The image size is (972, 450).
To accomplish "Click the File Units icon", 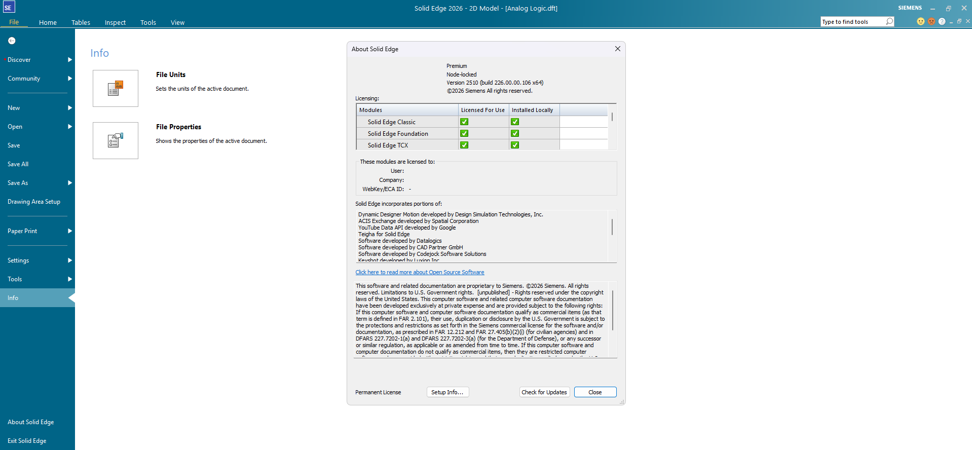I will coord(116,88).
